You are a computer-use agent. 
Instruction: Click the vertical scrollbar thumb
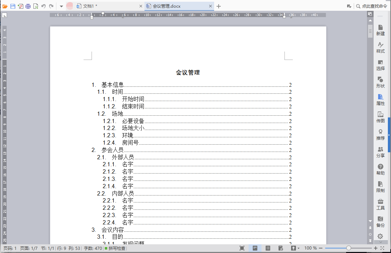click(x=370, y=31)
